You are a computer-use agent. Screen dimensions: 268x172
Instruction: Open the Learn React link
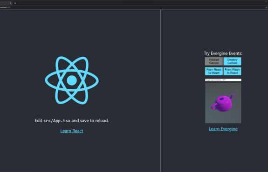(72, 131)
